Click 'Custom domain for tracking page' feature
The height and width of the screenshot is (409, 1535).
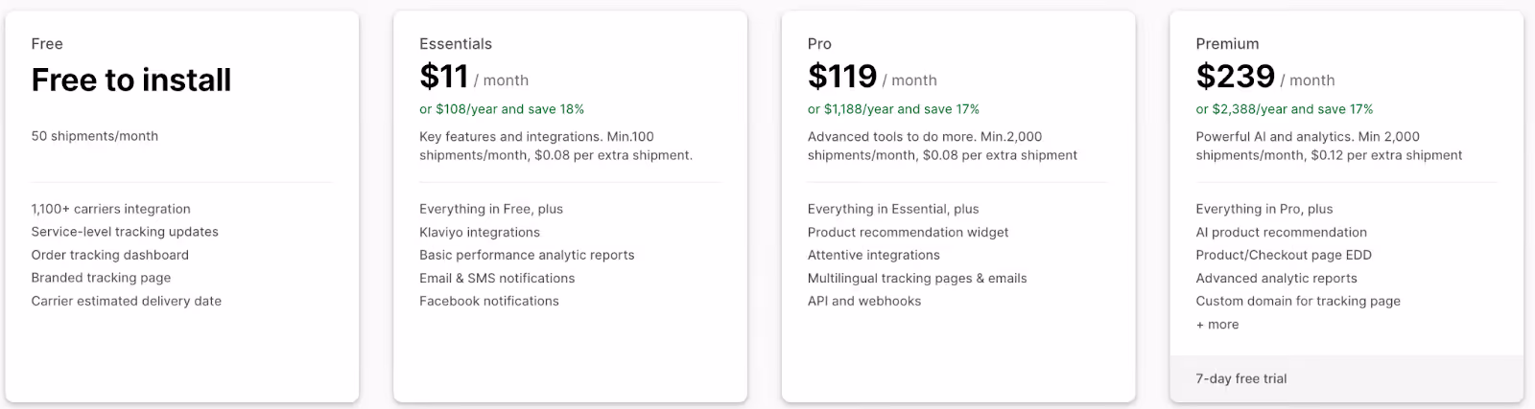(x=1298, y=301)
